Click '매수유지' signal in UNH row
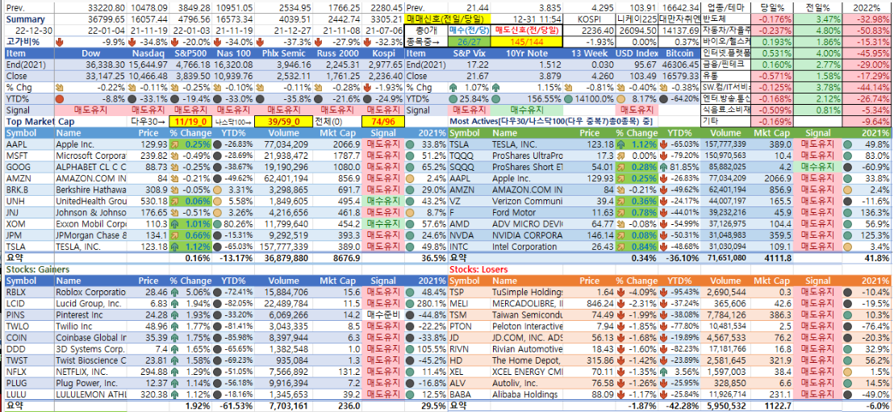 tap(383, 201)
